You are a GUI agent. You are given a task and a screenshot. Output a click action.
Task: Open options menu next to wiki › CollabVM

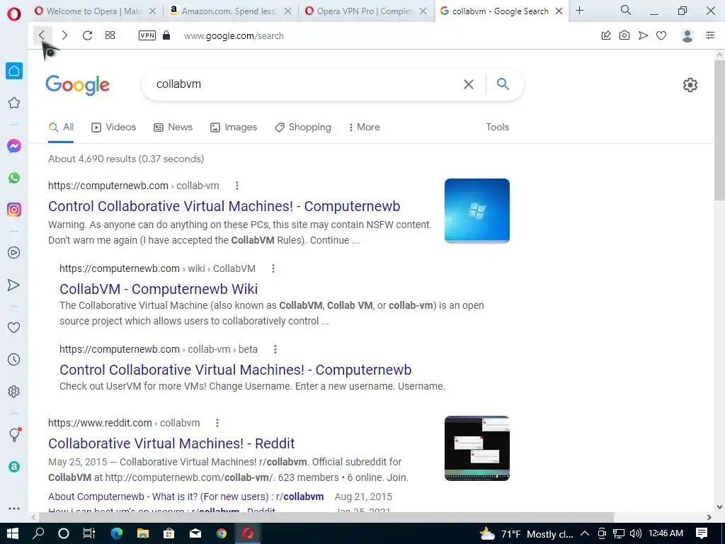point(273,268)
